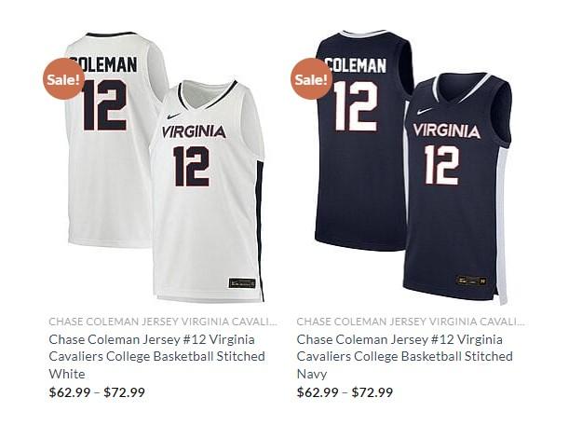Click the $62.99 – $72.99 price under the White jersey
The width and height of the screenshot is (582, 439).
(97, 392)
